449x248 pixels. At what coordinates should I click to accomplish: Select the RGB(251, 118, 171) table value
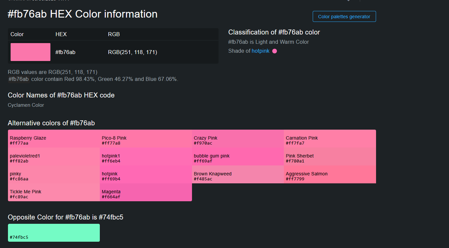tap(133, 52)
